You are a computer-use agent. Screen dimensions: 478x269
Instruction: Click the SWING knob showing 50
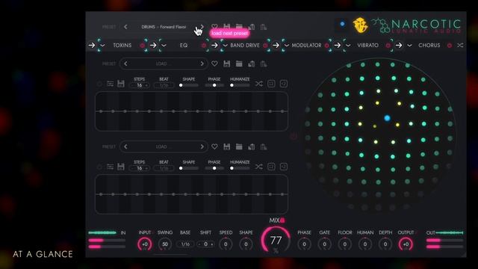point(165,244)
